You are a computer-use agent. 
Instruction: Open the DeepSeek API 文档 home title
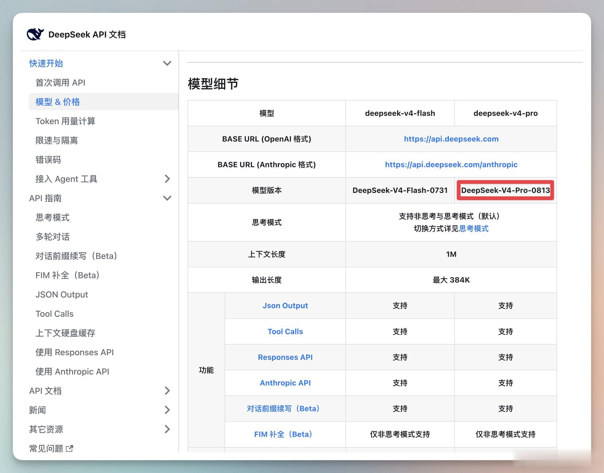pos(87,35)
